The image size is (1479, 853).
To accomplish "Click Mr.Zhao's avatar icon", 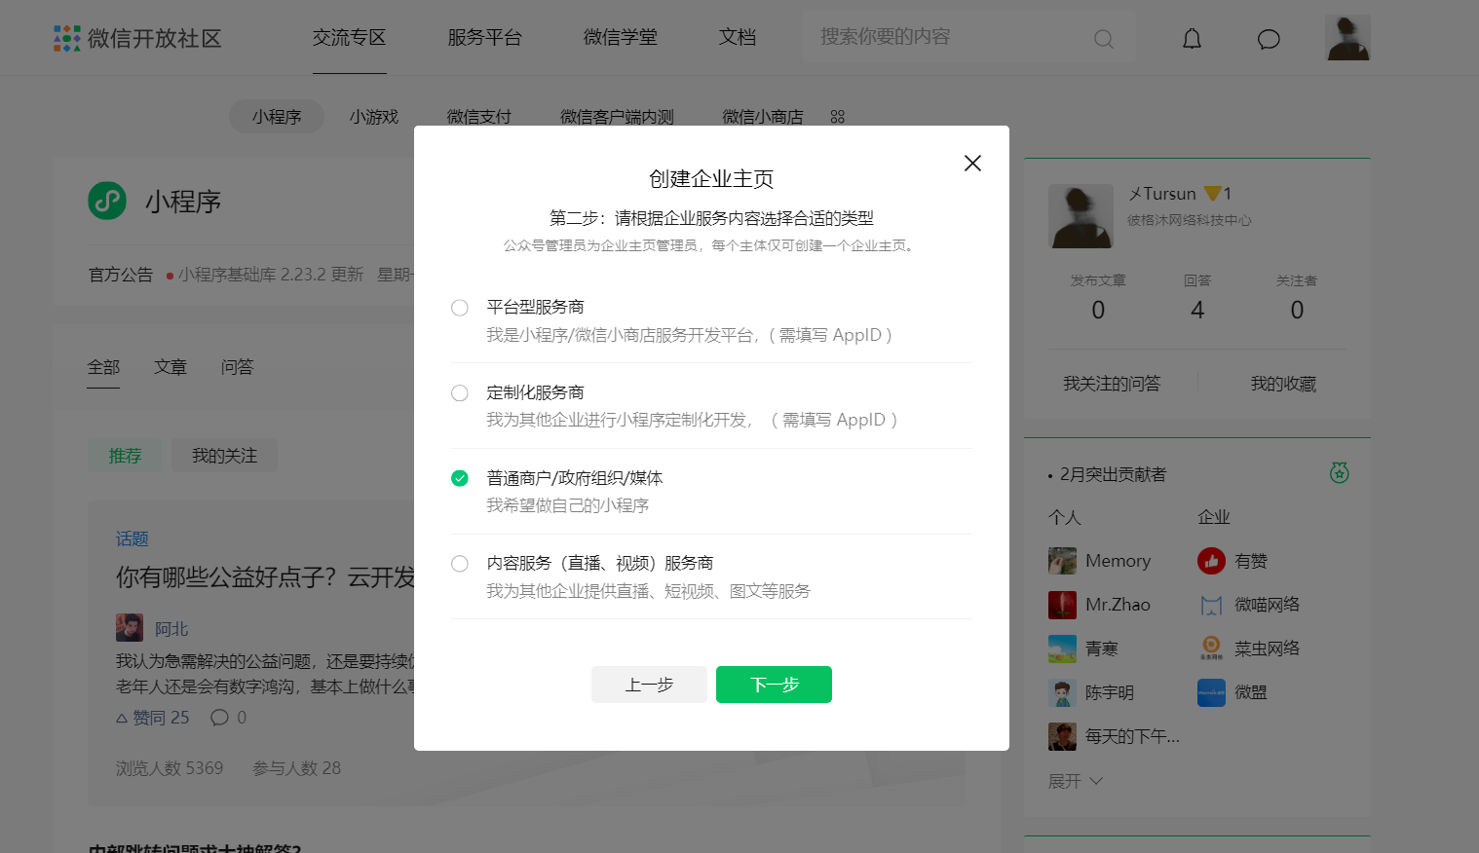I will click(x=1062, y=605).
